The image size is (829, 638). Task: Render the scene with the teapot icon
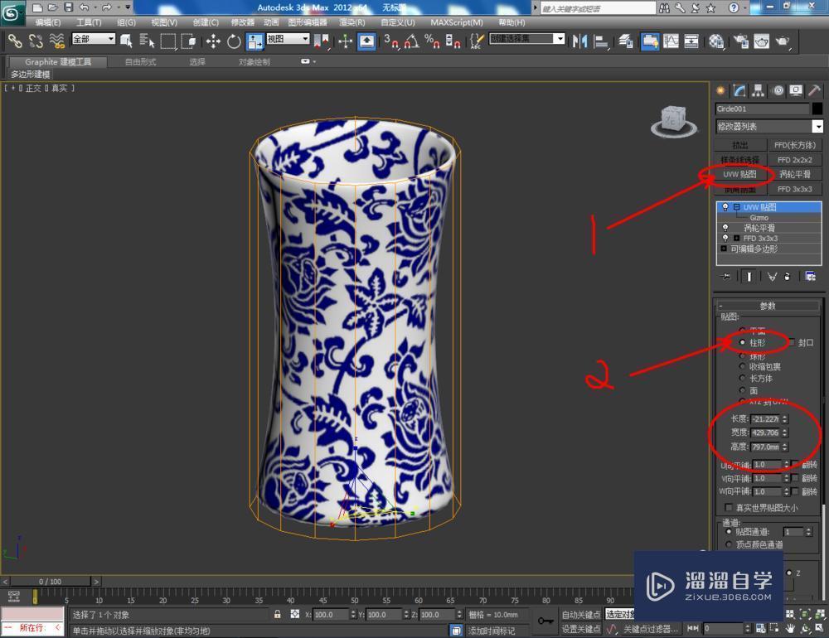point(782,41)
